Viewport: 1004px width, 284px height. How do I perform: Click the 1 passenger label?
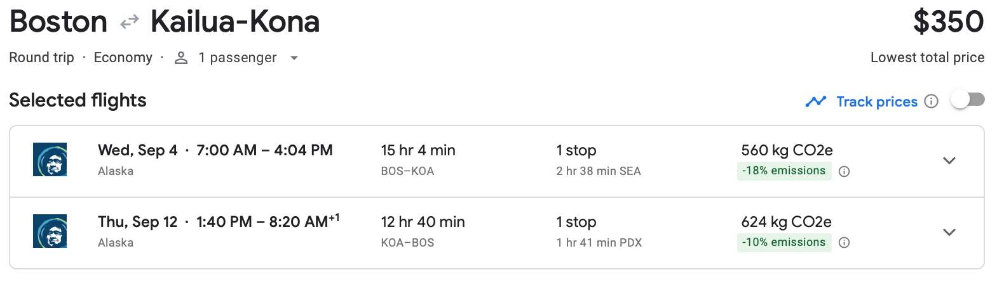237,58
